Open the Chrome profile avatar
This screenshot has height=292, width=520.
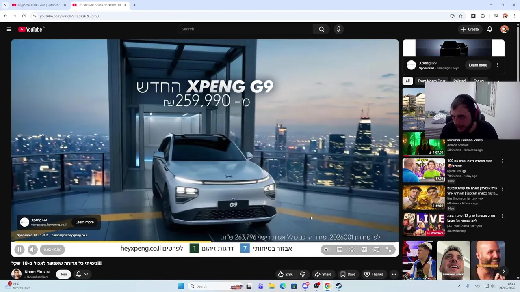pos(505,16)
